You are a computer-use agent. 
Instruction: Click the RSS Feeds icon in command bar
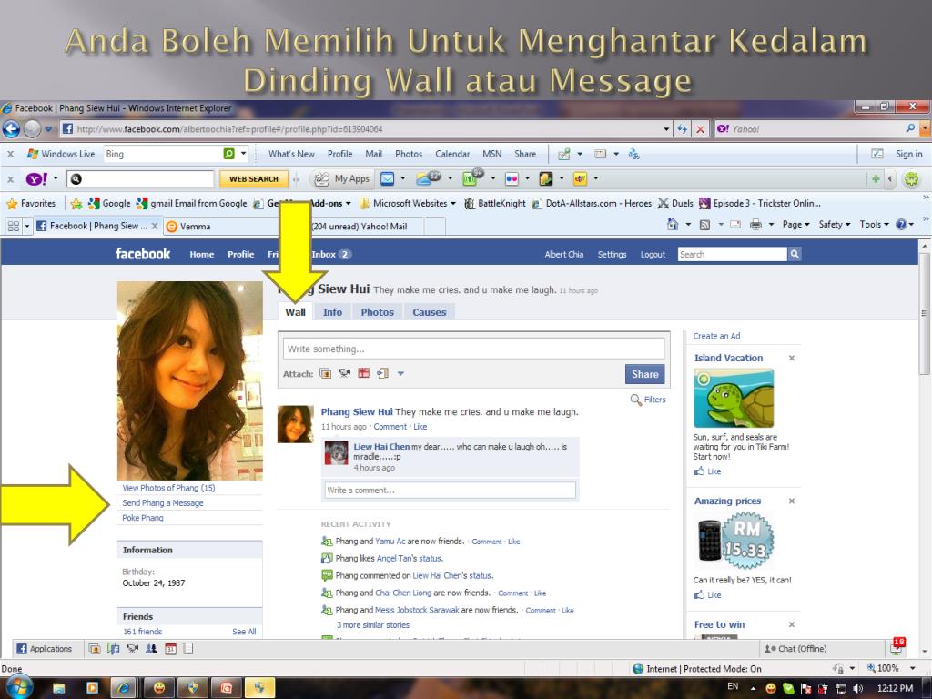[x=705, y=225]
